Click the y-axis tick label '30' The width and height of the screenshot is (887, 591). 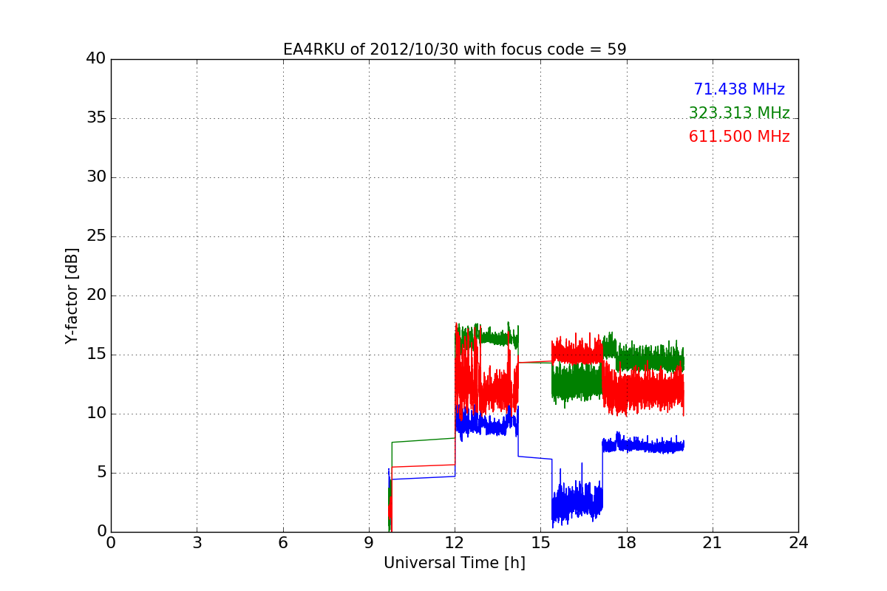(x=96, y=177)
